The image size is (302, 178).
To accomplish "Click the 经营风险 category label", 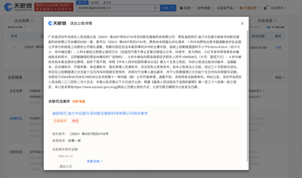I will coord(16,152).
